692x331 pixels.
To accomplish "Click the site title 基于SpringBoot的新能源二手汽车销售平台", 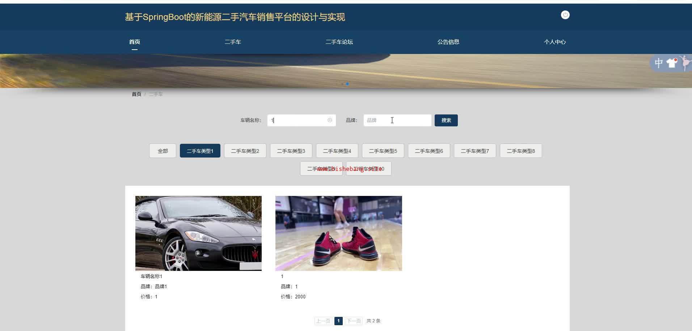I will point(235,17).
